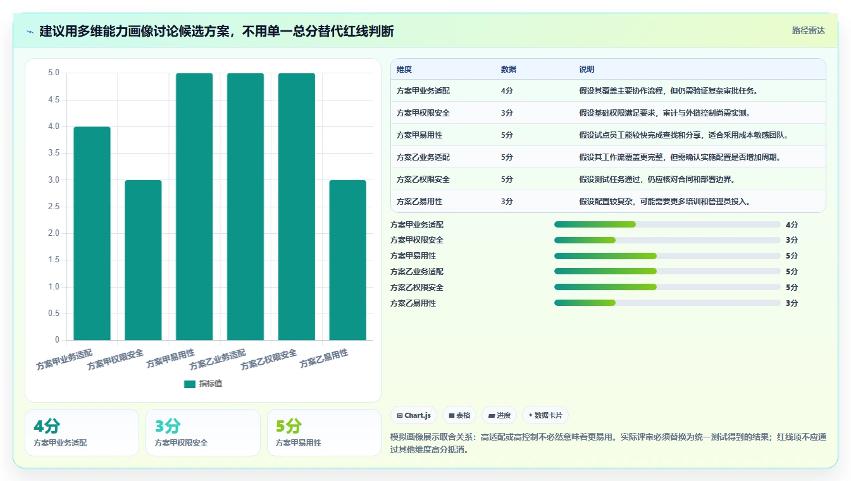This screenshot has width=851, height=481.
Task: Click the 方案甲易用性 progress bar
Action: pos(668,256)
